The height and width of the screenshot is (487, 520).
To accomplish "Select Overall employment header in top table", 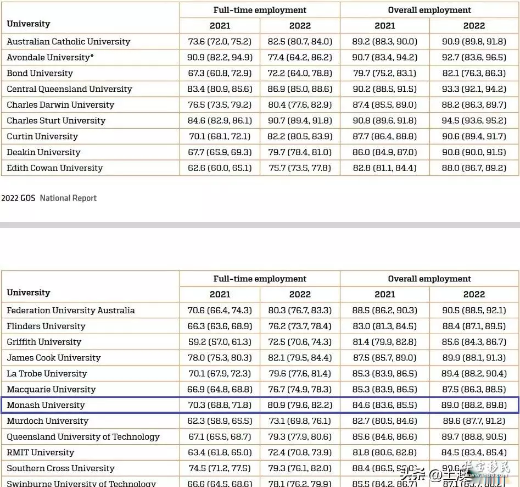I will tap(429, 10).
